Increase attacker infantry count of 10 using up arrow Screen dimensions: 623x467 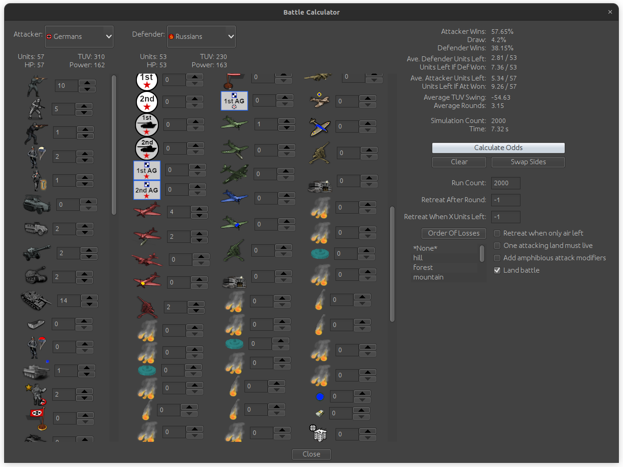point(87,82)
